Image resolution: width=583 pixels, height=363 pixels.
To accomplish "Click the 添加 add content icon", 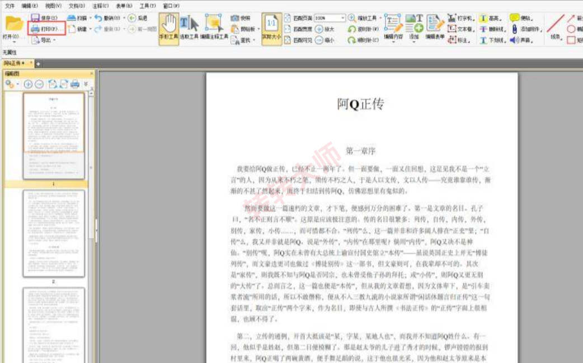I will click(414, 23).
